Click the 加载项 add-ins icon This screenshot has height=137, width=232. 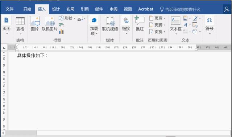[94, 20]
